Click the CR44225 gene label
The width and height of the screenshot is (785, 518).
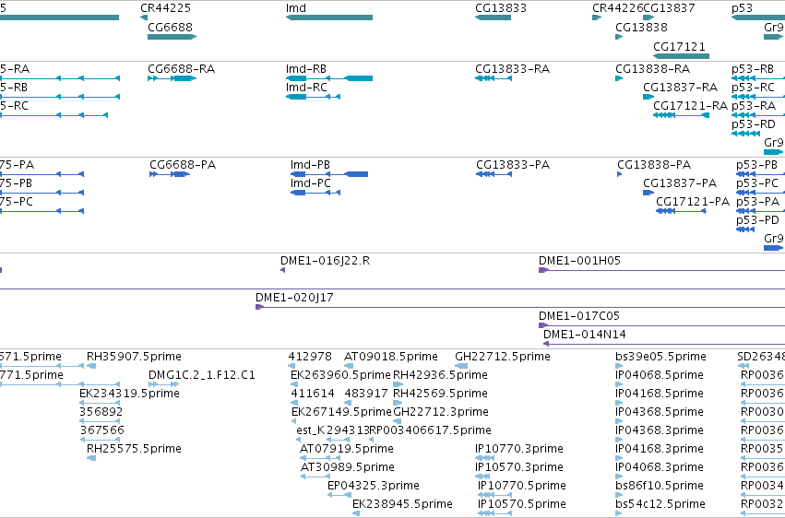pyautogui.click(x=165, y=8)
